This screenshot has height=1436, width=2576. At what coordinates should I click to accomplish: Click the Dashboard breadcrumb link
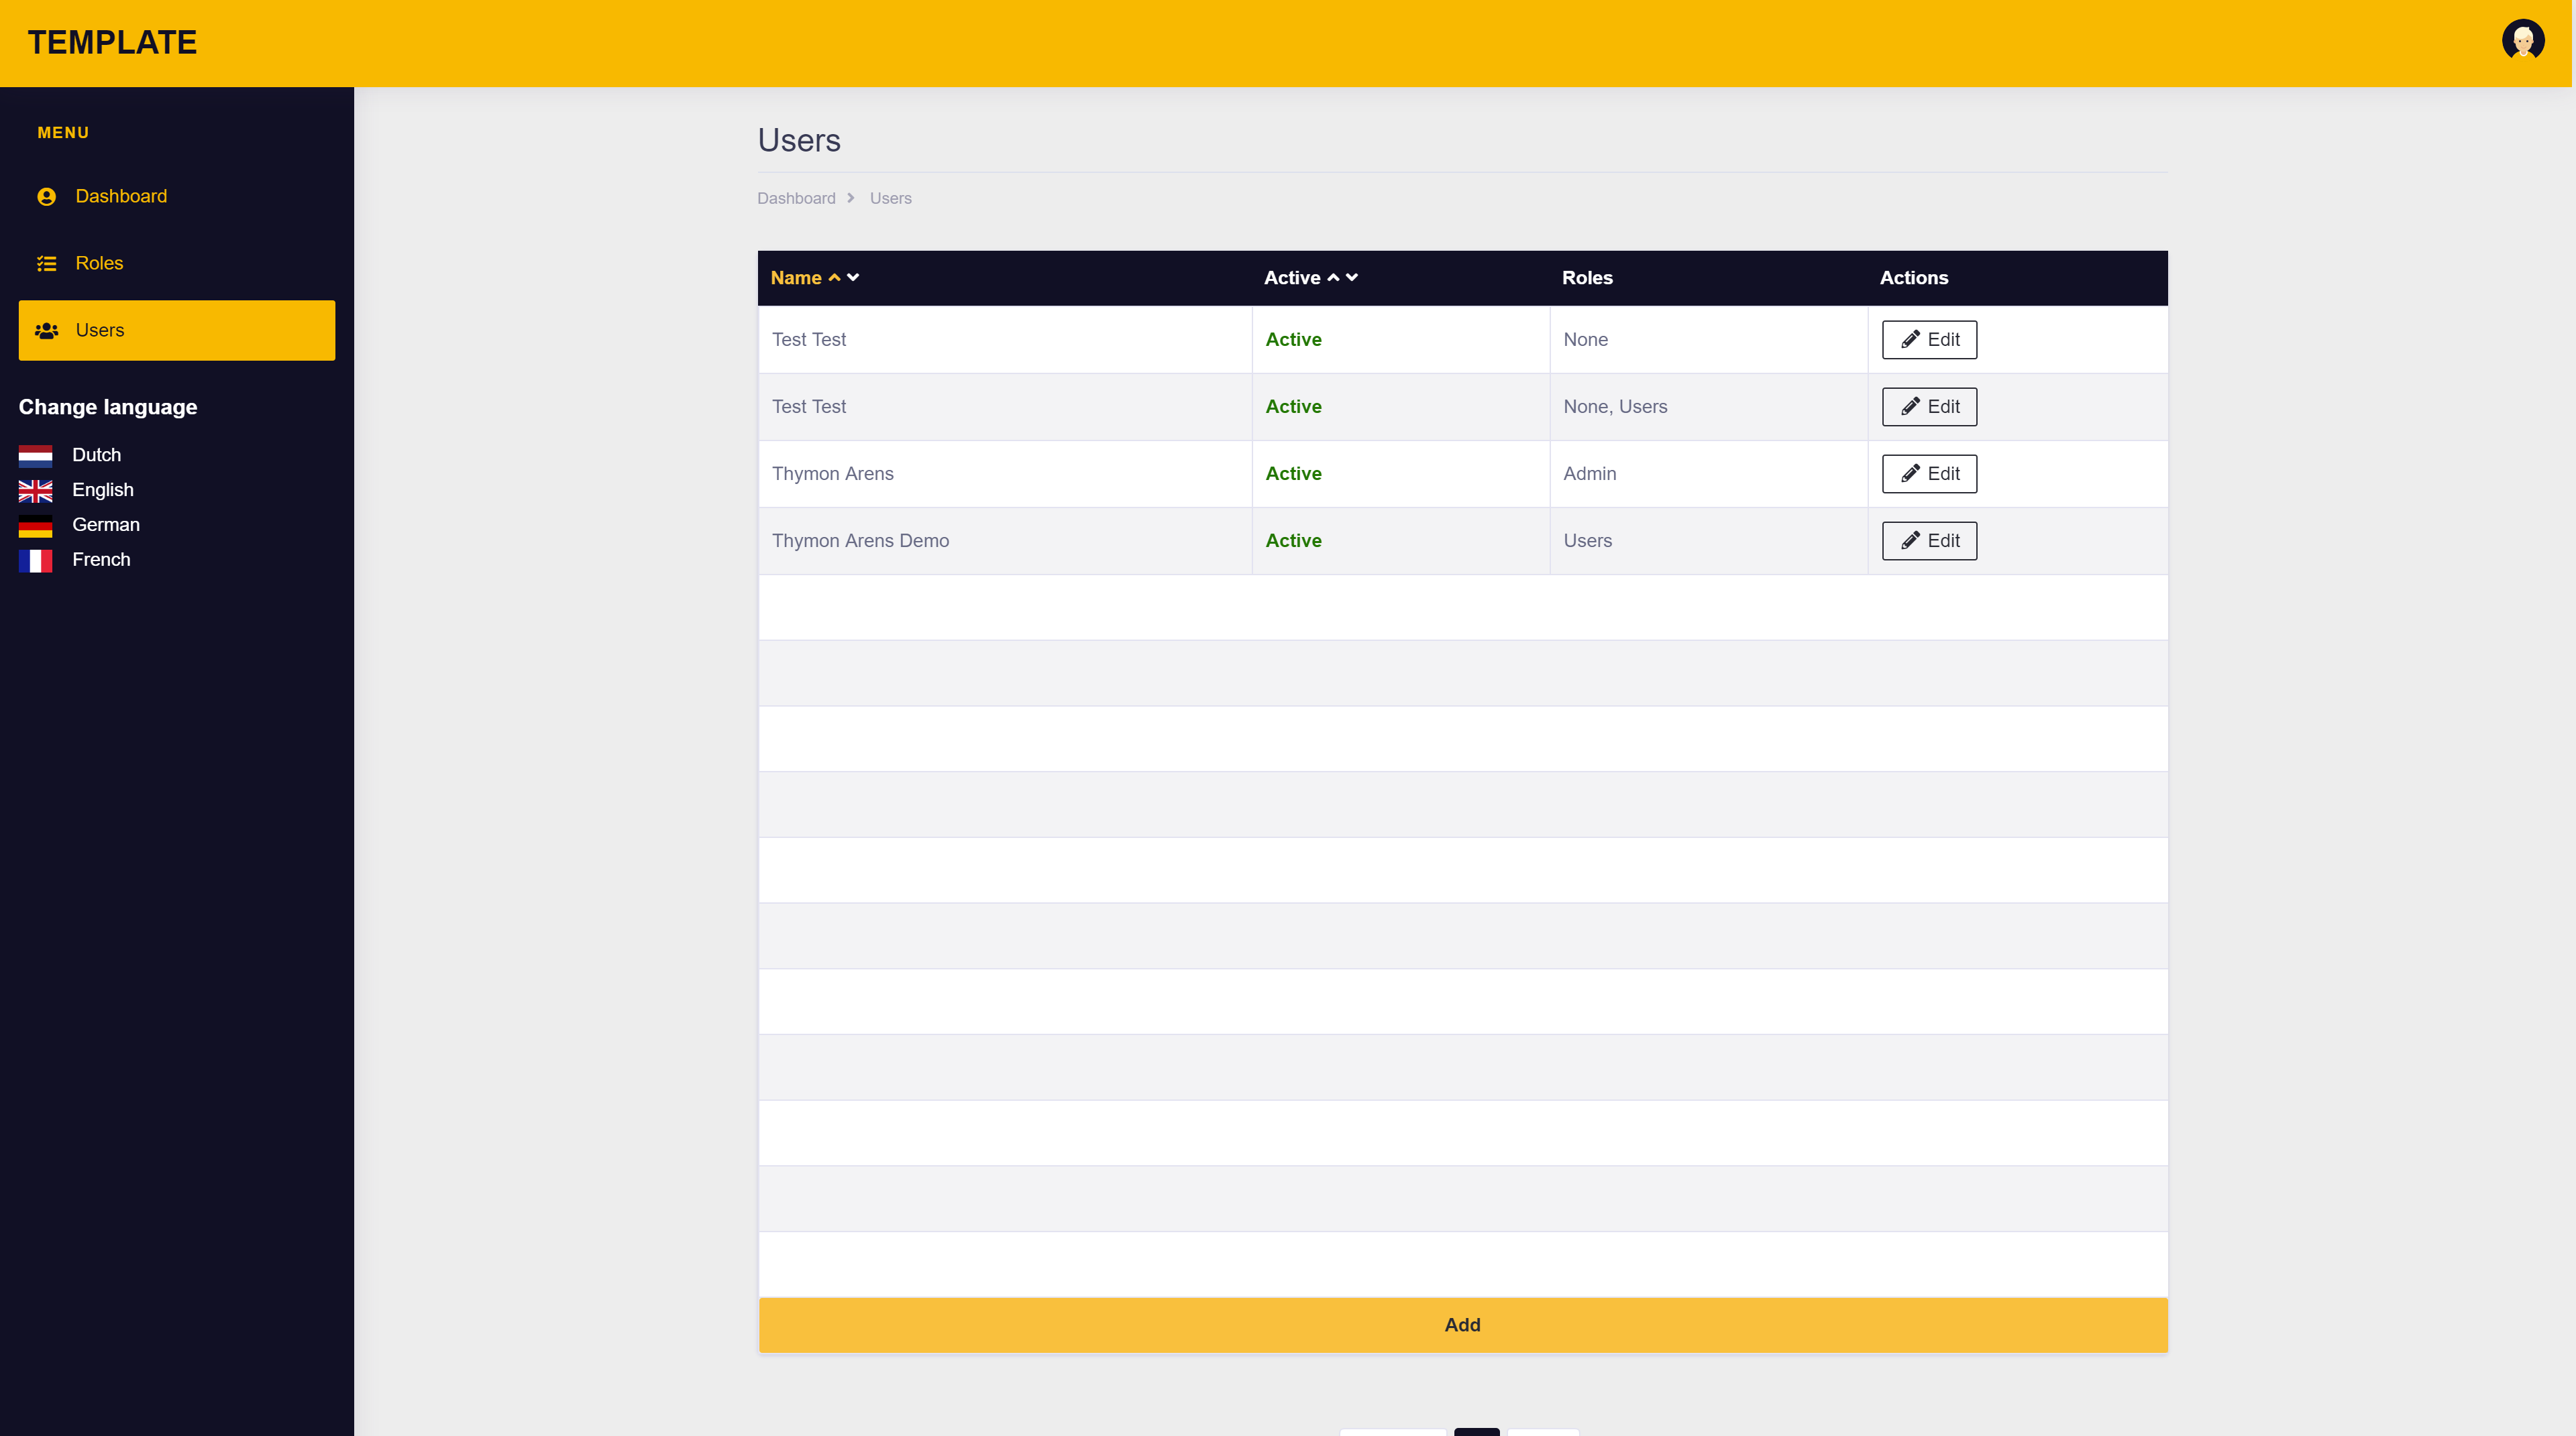796,199
